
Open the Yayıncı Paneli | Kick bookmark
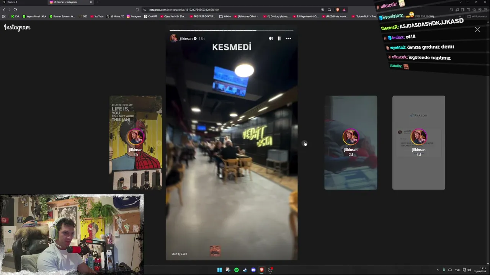point(34,16)
